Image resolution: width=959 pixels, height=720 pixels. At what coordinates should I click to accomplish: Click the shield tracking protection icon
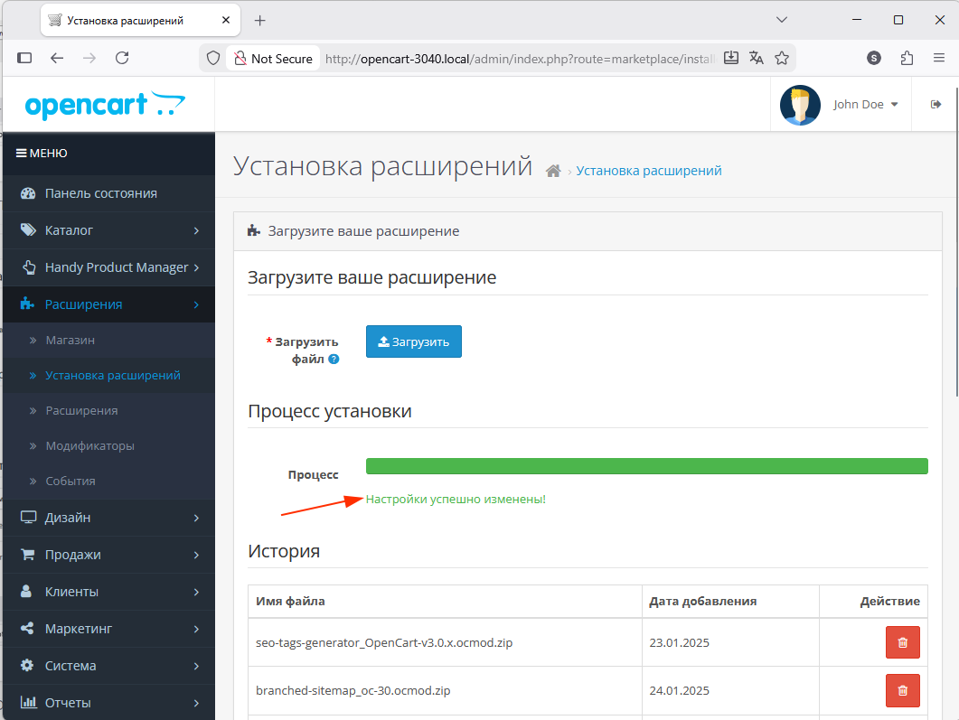click(x=212, y=58)
